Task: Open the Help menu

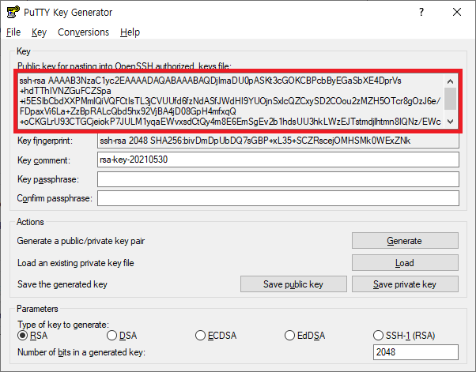Action: tap(130, 32)
